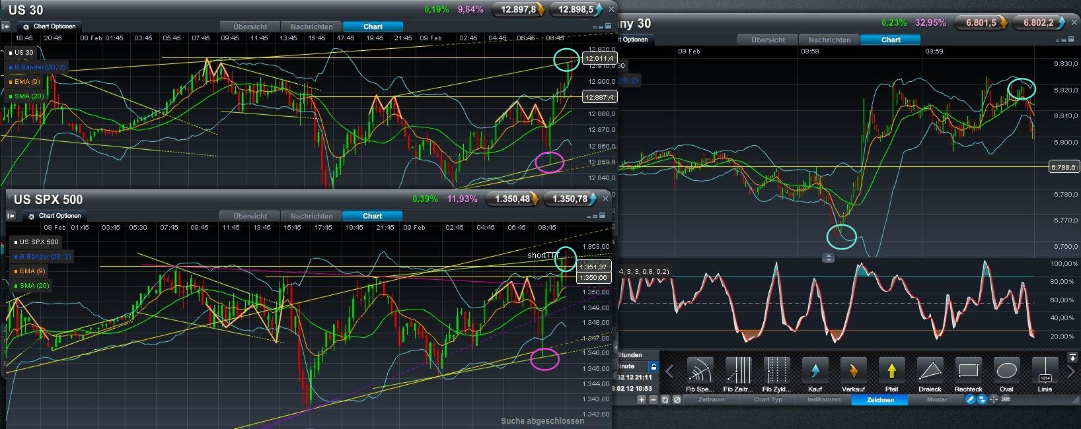Screen dimensions: 1081x429
Task: Select Chart tab in US 30 window
Action: coord(373,26)
